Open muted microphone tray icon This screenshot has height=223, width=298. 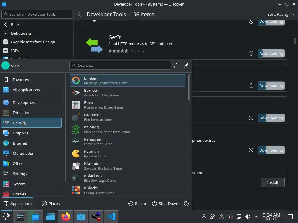[230, 217]
